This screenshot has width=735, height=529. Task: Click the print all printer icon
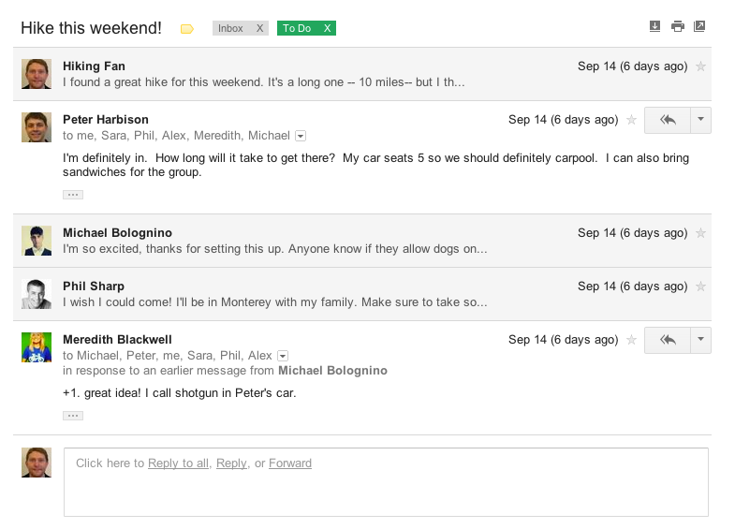click(x=677, y=26)
